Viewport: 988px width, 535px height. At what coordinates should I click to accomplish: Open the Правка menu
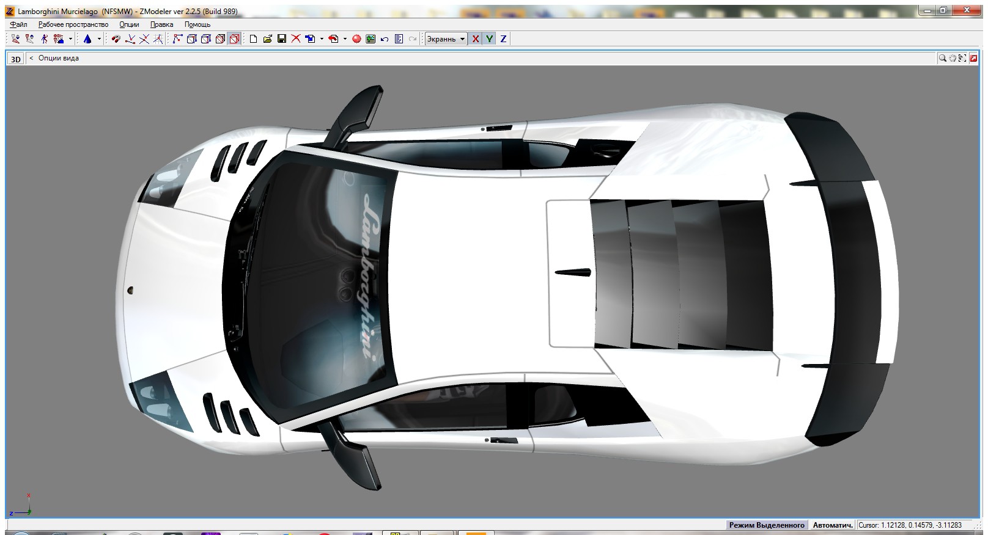tap(161, 24)
